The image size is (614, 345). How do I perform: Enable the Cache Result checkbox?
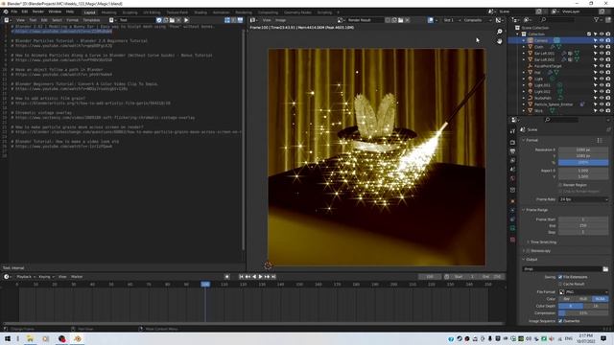point(560,284)
